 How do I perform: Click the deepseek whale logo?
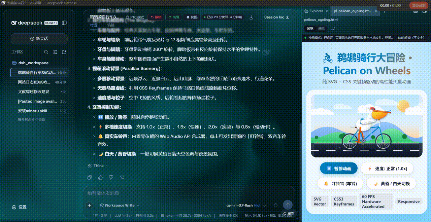pyautogui.click(x=14, y=23)
